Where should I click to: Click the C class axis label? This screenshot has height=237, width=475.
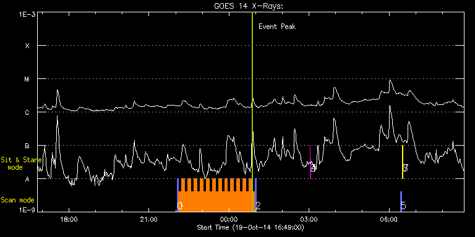point(27,112)
